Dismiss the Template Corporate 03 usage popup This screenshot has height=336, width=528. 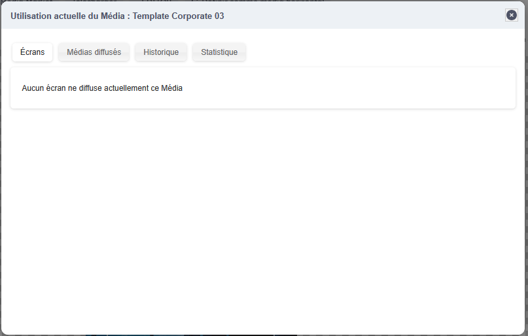(x=511, y=15)
